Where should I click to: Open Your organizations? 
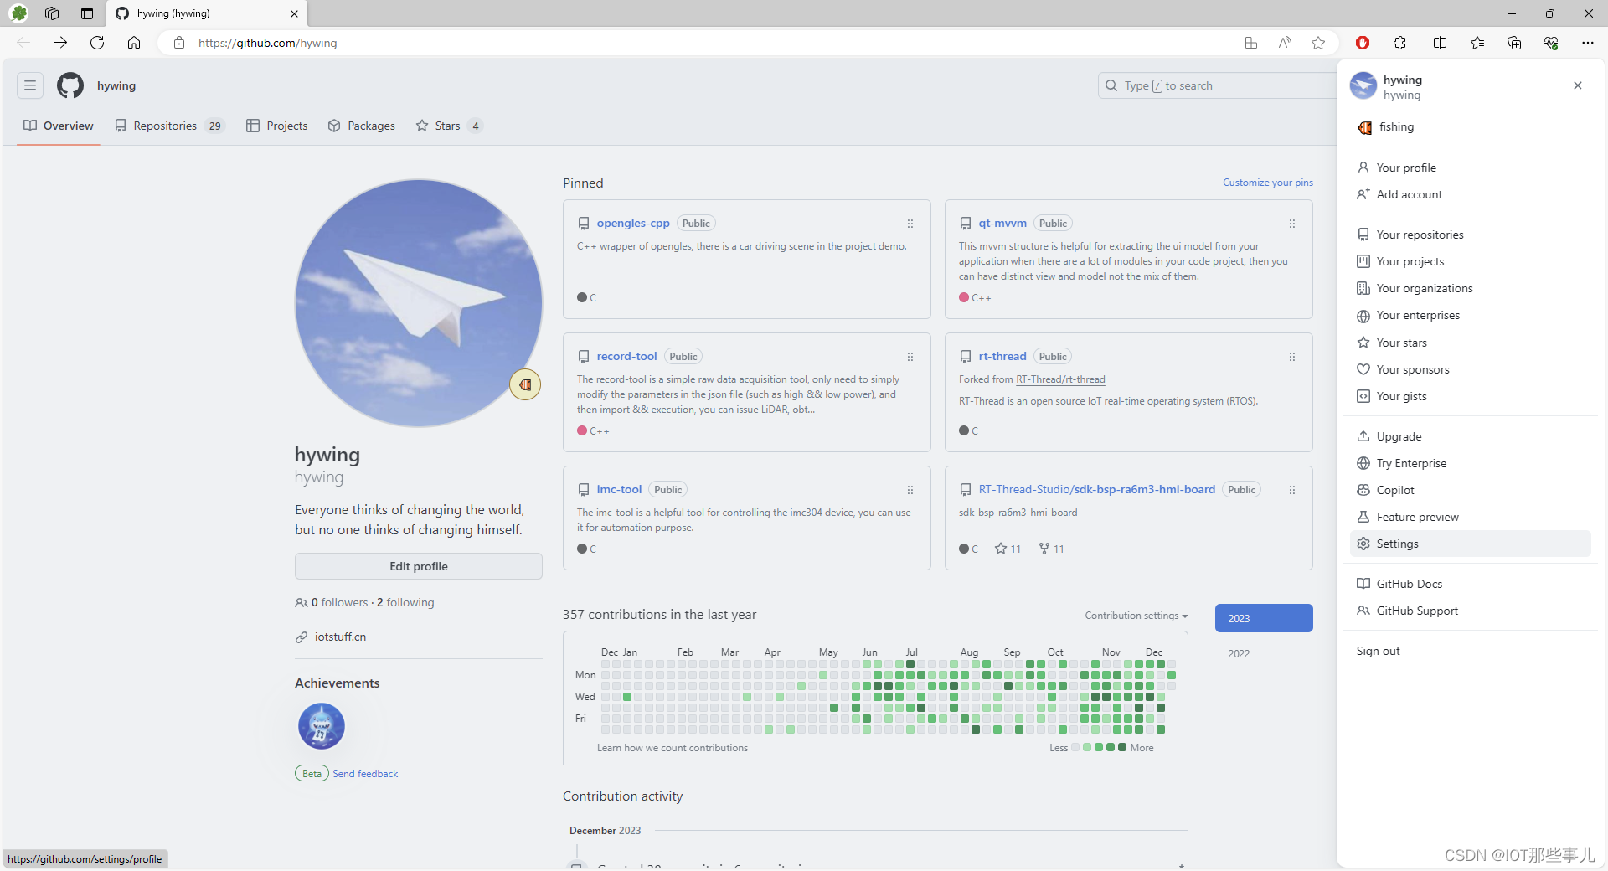(x=1424, y=287)
